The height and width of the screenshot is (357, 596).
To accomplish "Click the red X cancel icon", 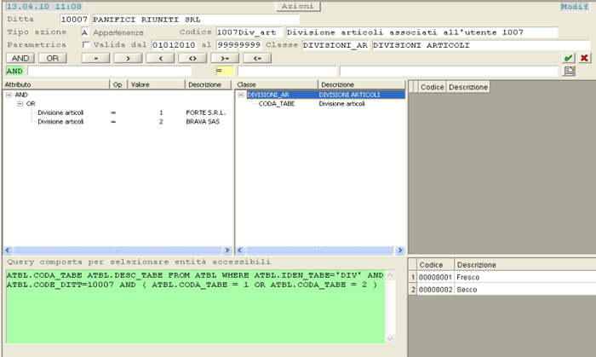I will tap(584, 58).
